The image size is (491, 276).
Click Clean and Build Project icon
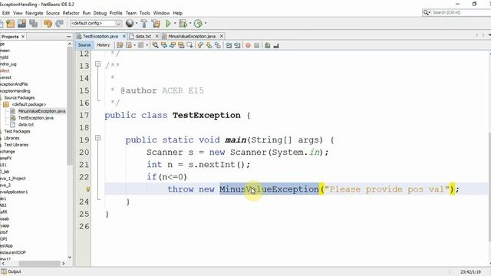(156, 24)
